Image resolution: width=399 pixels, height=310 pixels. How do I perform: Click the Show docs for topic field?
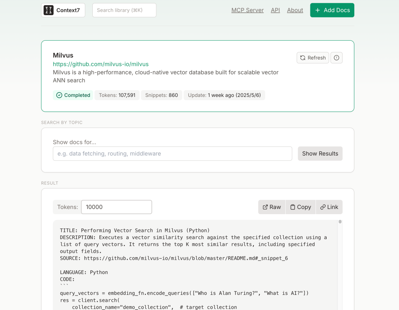pyautogui.click(x=172, y=154)
